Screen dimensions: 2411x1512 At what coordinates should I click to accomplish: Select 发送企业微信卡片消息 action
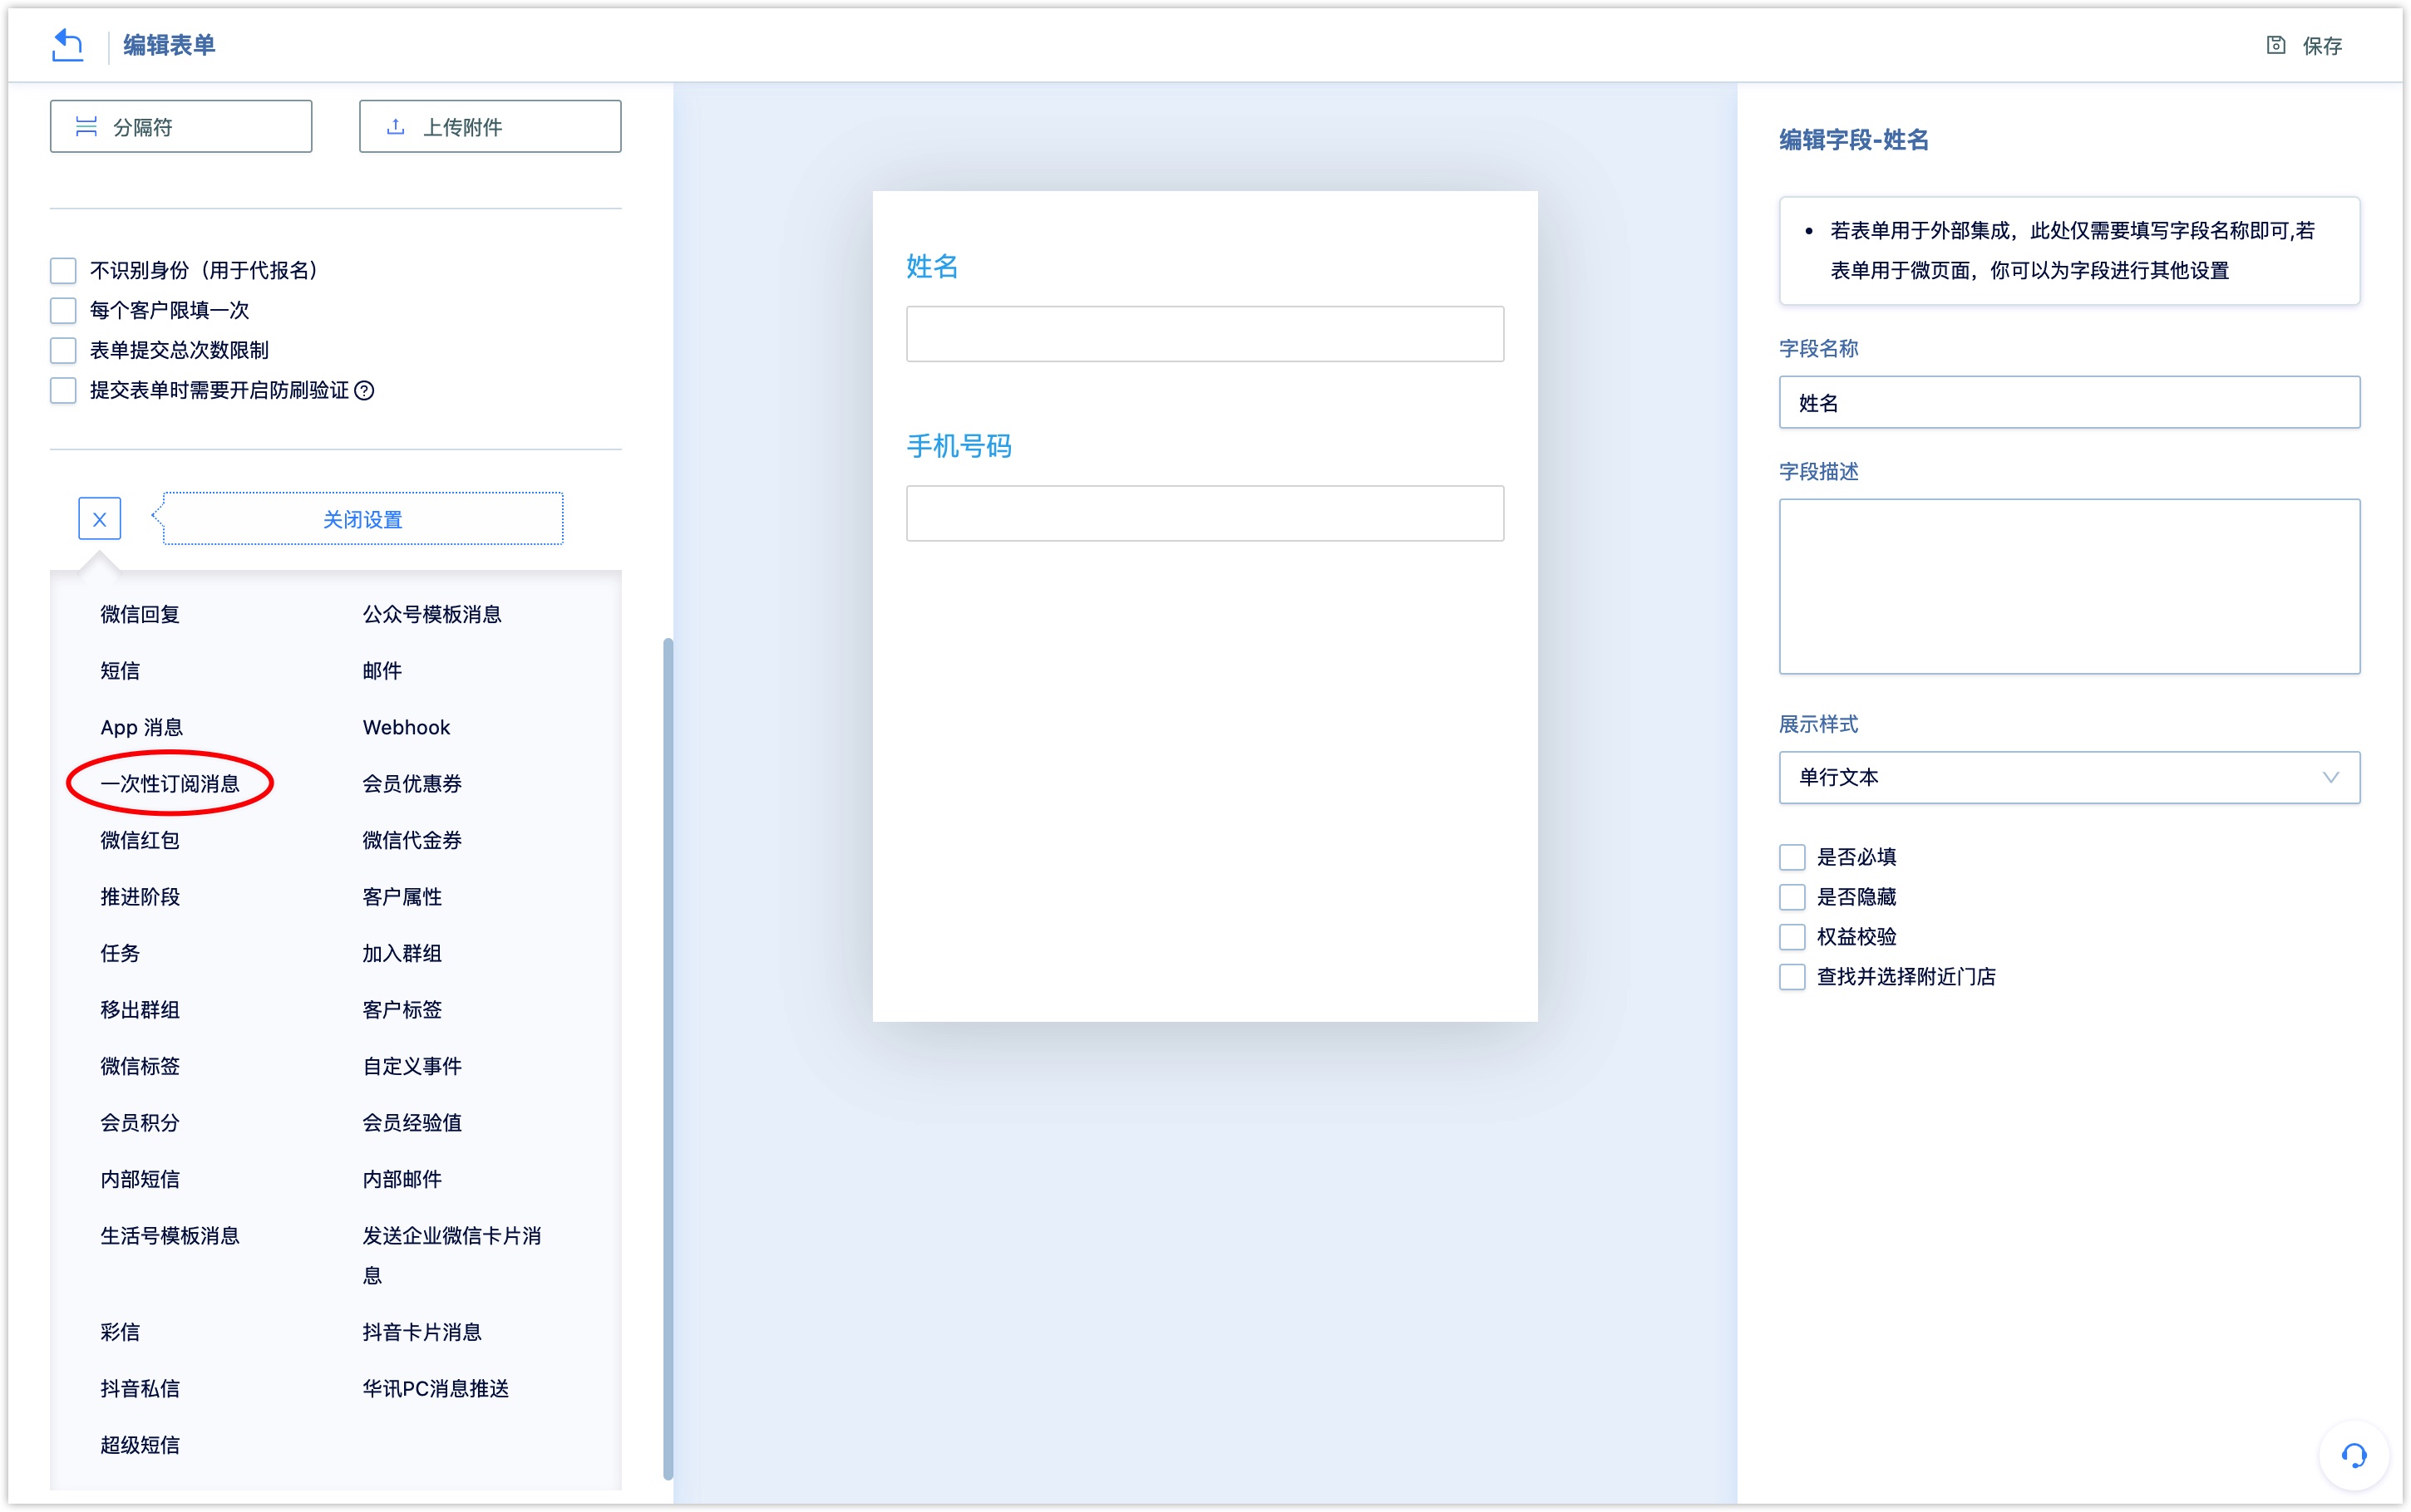(452, 1256)
